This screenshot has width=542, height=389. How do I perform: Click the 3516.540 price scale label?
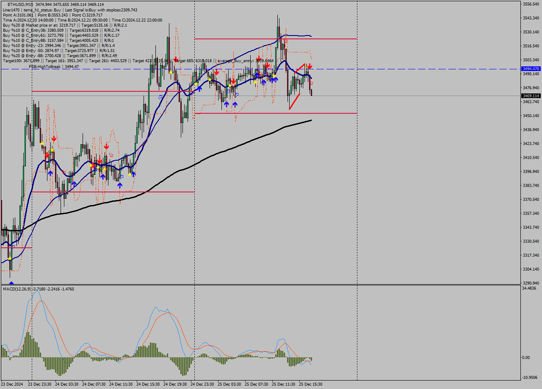pyautogui.click(x=531, y=46)
